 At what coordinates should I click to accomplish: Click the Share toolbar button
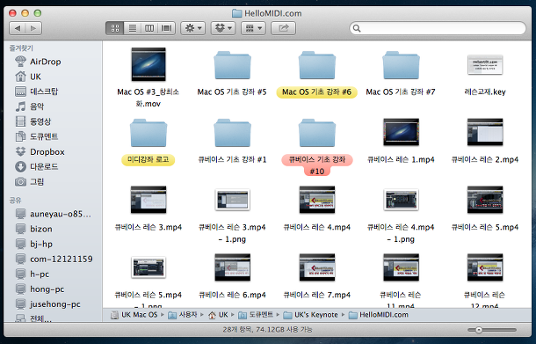click(x=284, y=28)
